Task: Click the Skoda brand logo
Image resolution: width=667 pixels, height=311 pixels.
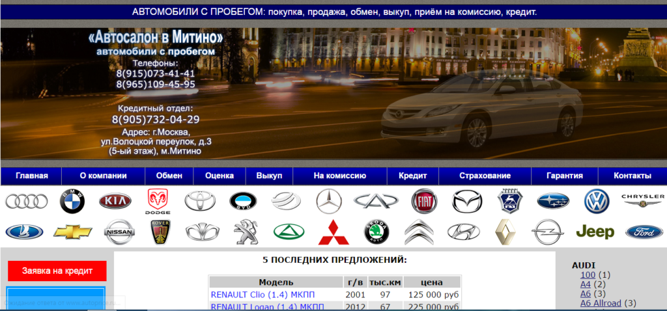Action: pos(377,232)
